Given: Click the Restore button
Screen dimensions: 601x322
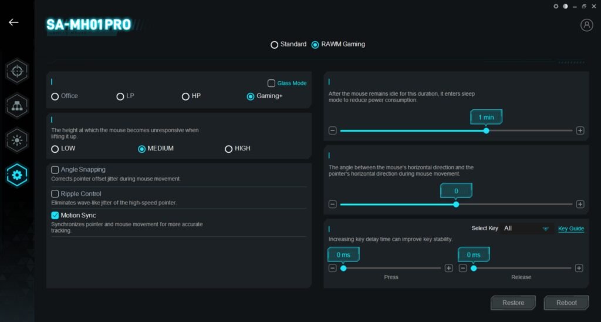Looking at the screenshot, I should point(513,303).
